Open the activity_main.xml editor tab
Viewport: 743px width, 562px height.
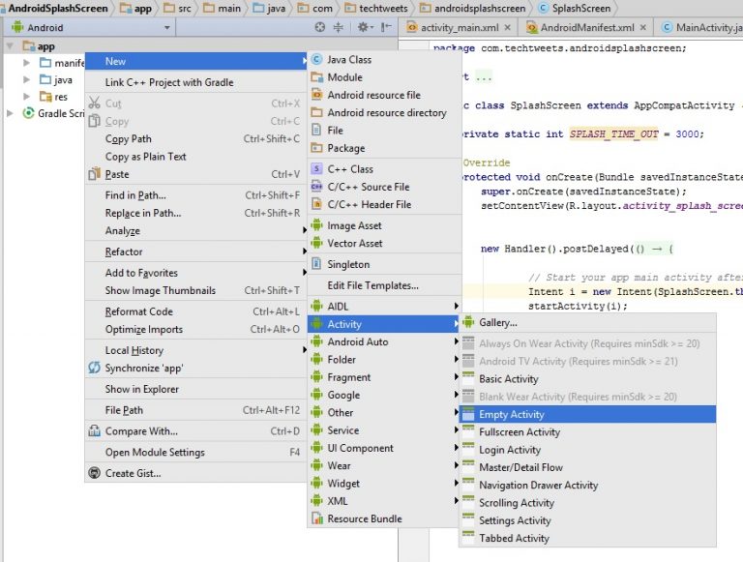coord(461,28)
